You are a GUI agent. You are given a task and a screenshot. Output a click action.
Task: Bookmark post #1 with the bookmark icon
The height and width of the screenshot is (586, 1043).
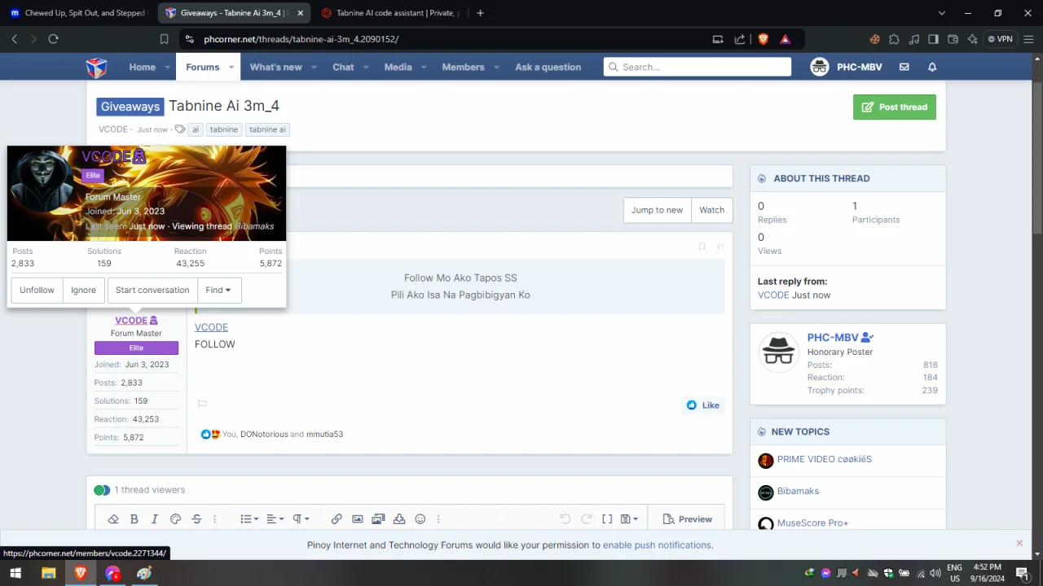click(702, 247)
